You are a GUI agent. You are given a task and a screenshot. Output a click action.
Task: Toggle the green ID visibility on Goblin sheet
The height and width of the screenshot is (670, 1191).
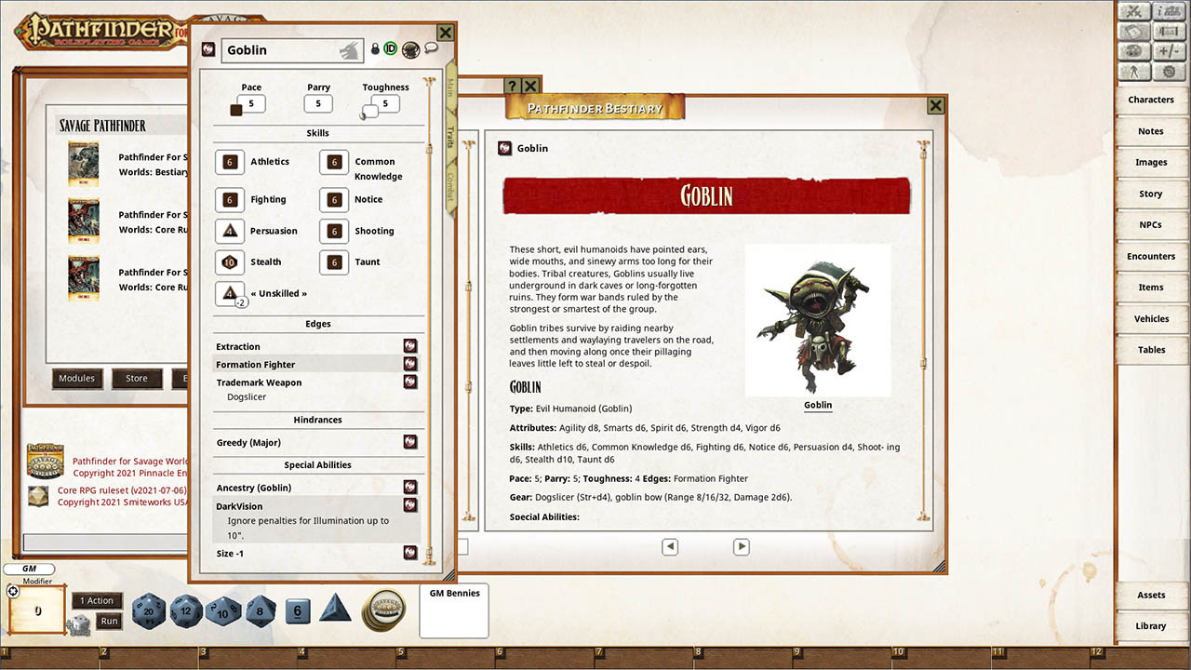pyautogui.click(x=390, y=49)
